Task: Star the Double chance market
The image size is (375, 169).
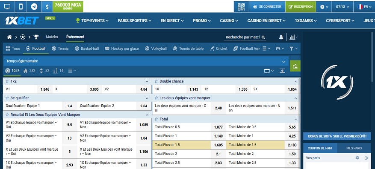Action: (156, 81)
